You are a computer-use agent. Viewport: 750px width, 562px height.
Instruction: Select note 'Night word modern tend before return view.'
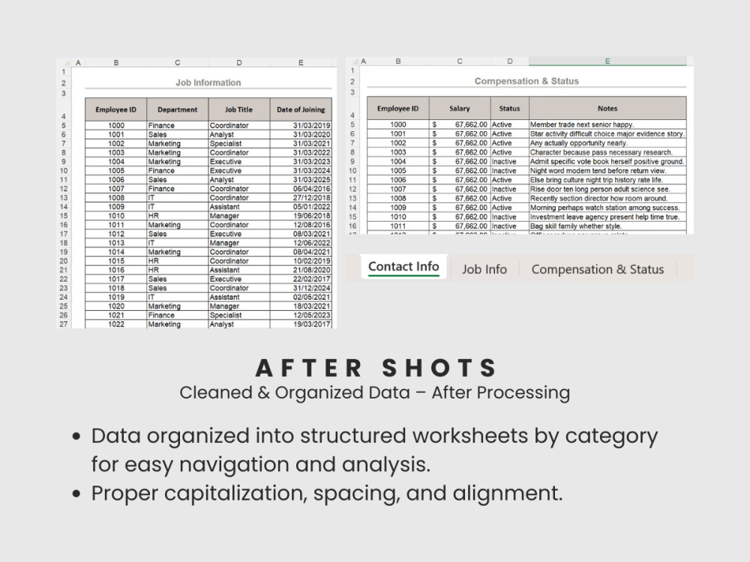(x=607, y=171)
